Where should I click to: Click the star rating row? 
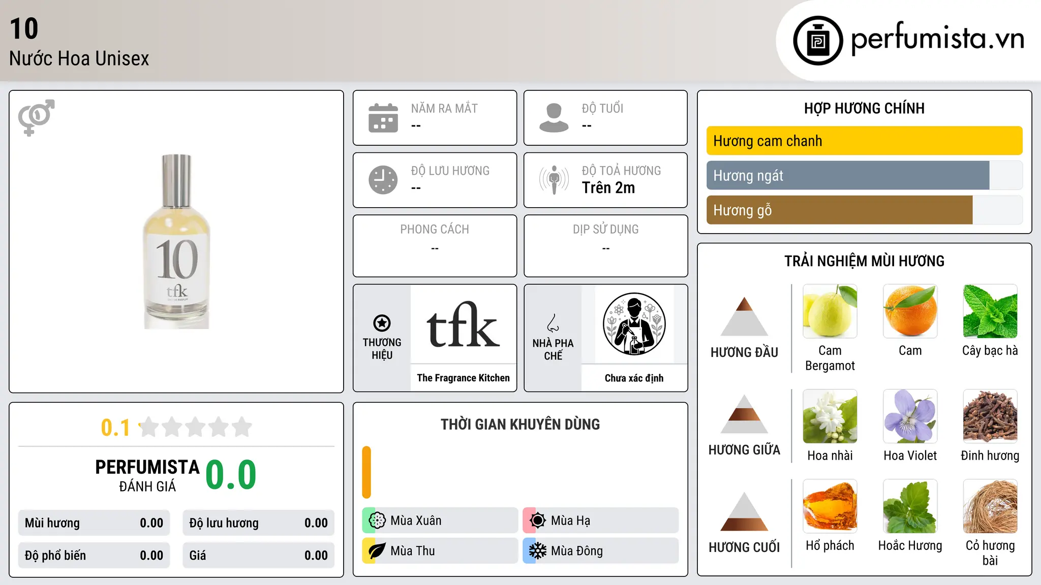point(195,427)
